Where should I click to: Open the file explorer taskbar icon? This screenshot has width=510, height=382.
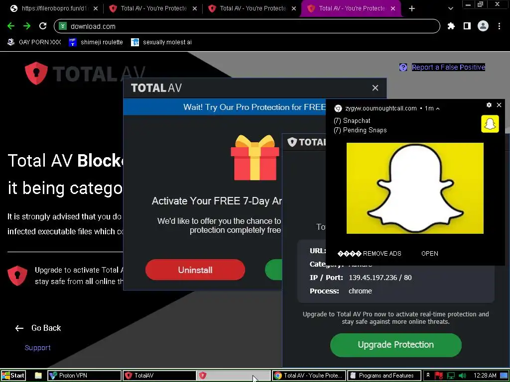38,376
